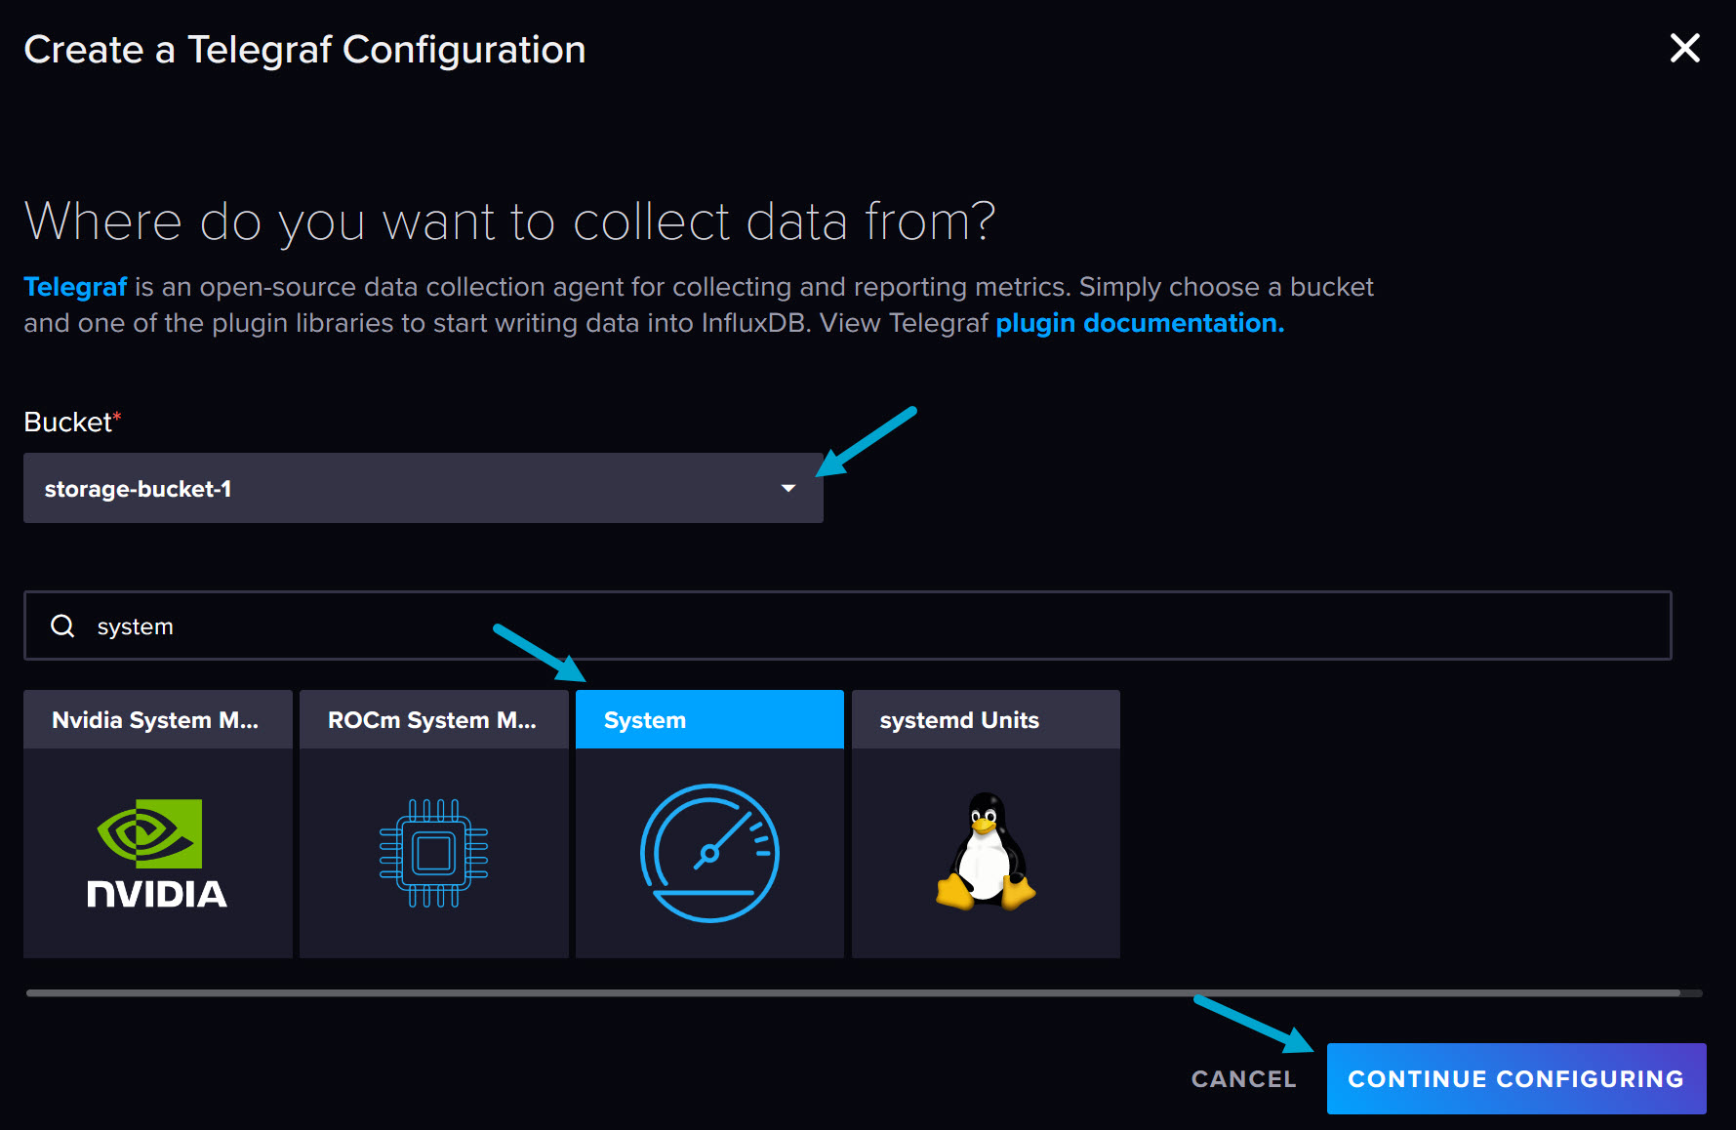This screenshot has height=1130, width=1736.
Task: Click the Cancel button
Action: pos(1242,1078)
